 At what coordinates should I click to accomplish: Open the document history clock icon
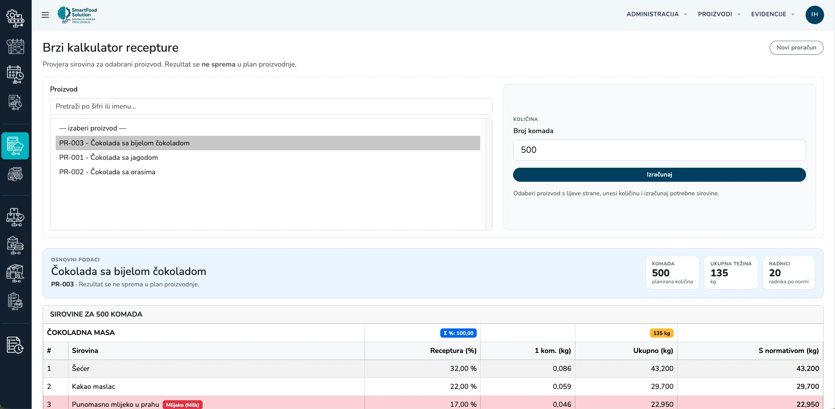point(15,345)
